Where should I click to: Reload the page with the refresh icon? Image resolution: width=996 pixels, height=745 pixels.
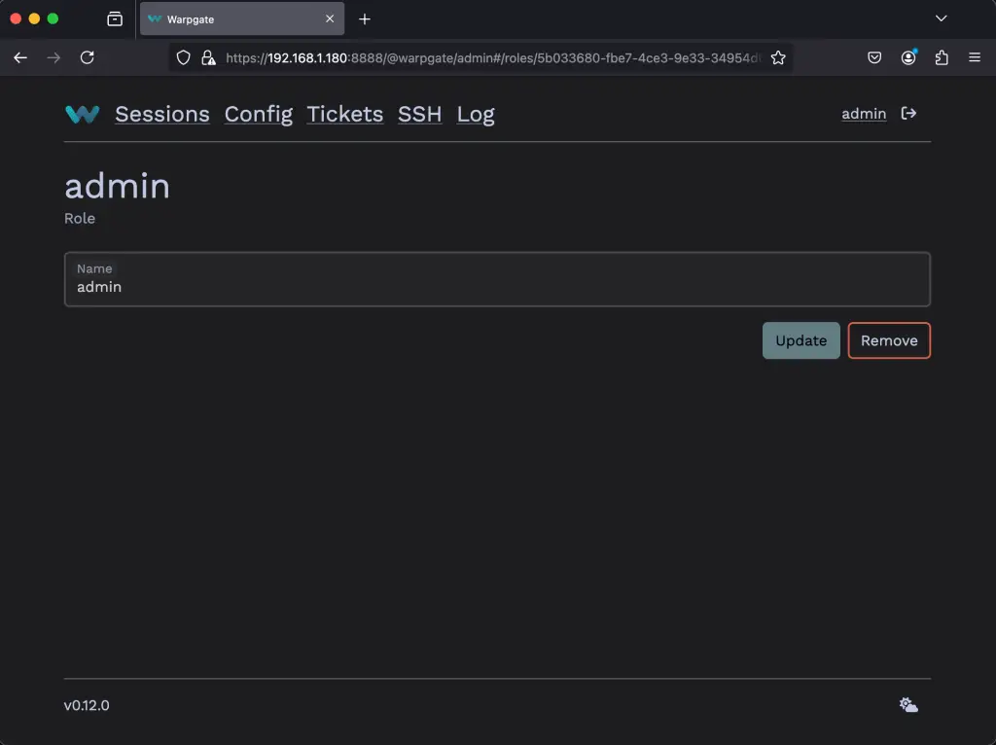pyautogui.click(x=87, y=57)
